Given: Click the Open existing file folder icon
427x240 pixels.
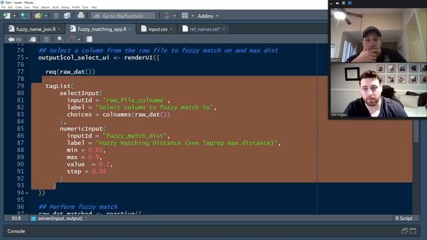Looking at the screenshot, I should click(38, 16).
